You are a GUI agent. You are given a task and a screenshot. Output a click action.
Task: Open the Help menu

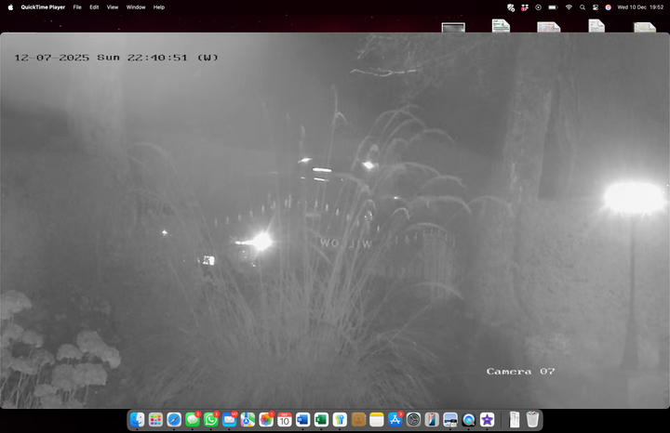[x=159, y=7]
